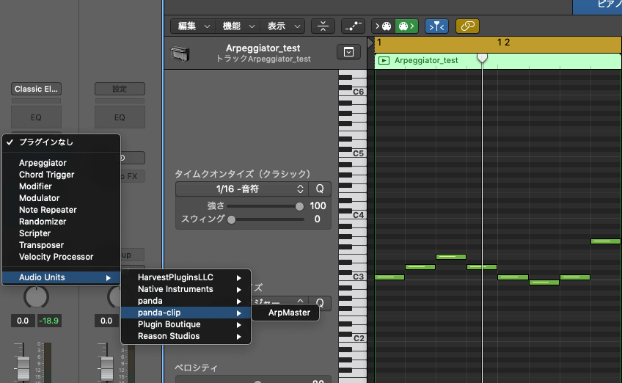The width and height of the screenshot is (622, 383).
Task: Toggle the automation curve icon
Action: [x=353, y=26]
